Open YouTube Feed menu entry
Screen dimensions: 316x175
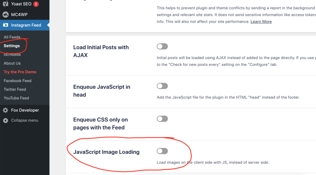click(x=16, y=98)
